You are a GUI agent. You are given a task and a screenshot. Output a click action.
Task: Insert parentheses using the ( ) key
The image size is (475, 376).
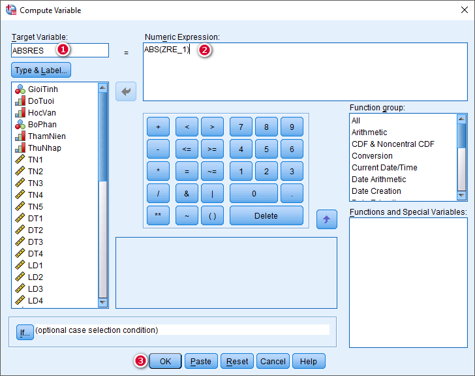tap(212, 216)
